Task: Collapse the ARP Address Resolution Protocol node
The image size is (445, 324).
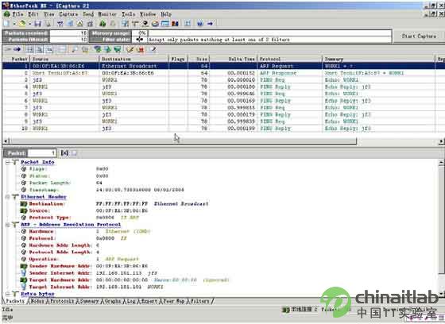Action: [8, 225]
